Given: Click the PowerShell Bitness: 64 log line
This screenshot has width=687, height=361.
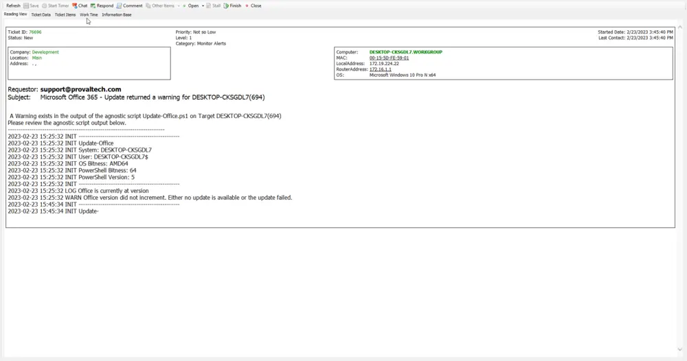Looking at the screenshot, I should click(72, 171).
